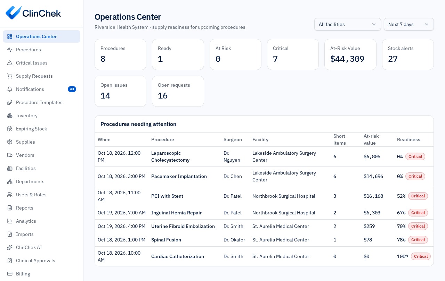The image size is (445, 281).
Task: Open the All facilities dropdown
Action: [x=348, y=24]
